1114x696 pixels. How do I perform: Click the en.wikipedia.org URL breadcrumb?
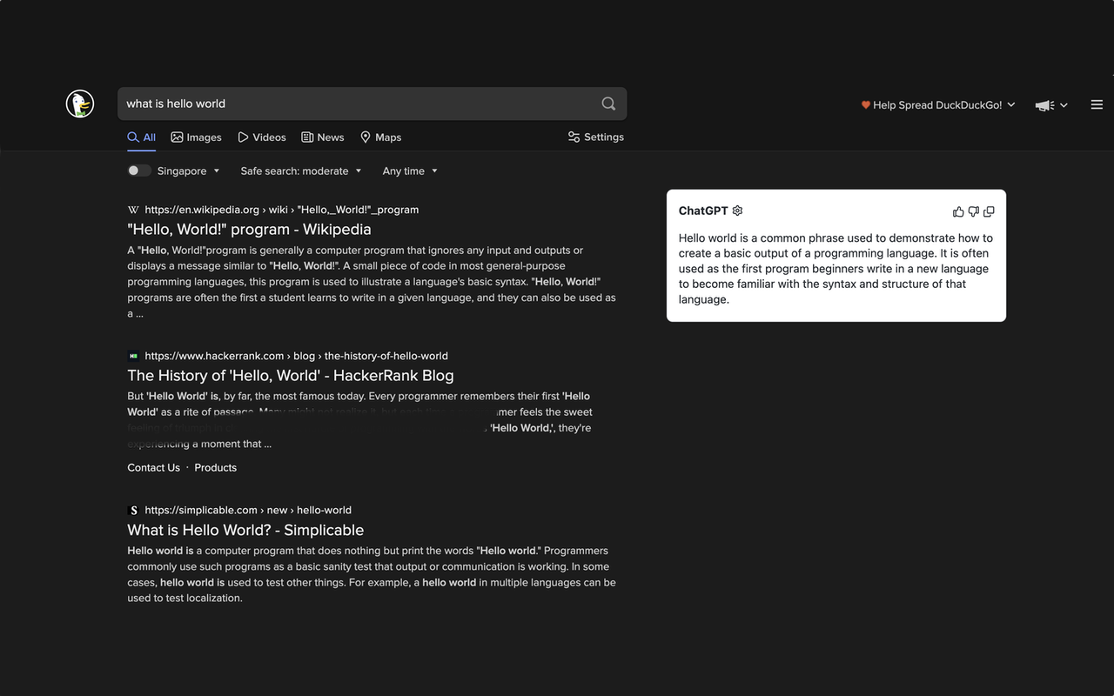coord(282,210)
